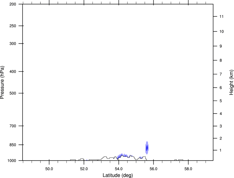Image resolution: width=234 pixels, height=178 pixels.
Task: Click the 58.0 latitude tick label
Action: 188,169
